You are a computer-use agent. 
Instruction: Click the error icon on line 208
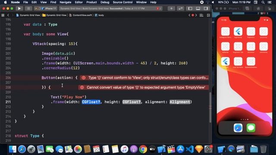click(82, 87)
